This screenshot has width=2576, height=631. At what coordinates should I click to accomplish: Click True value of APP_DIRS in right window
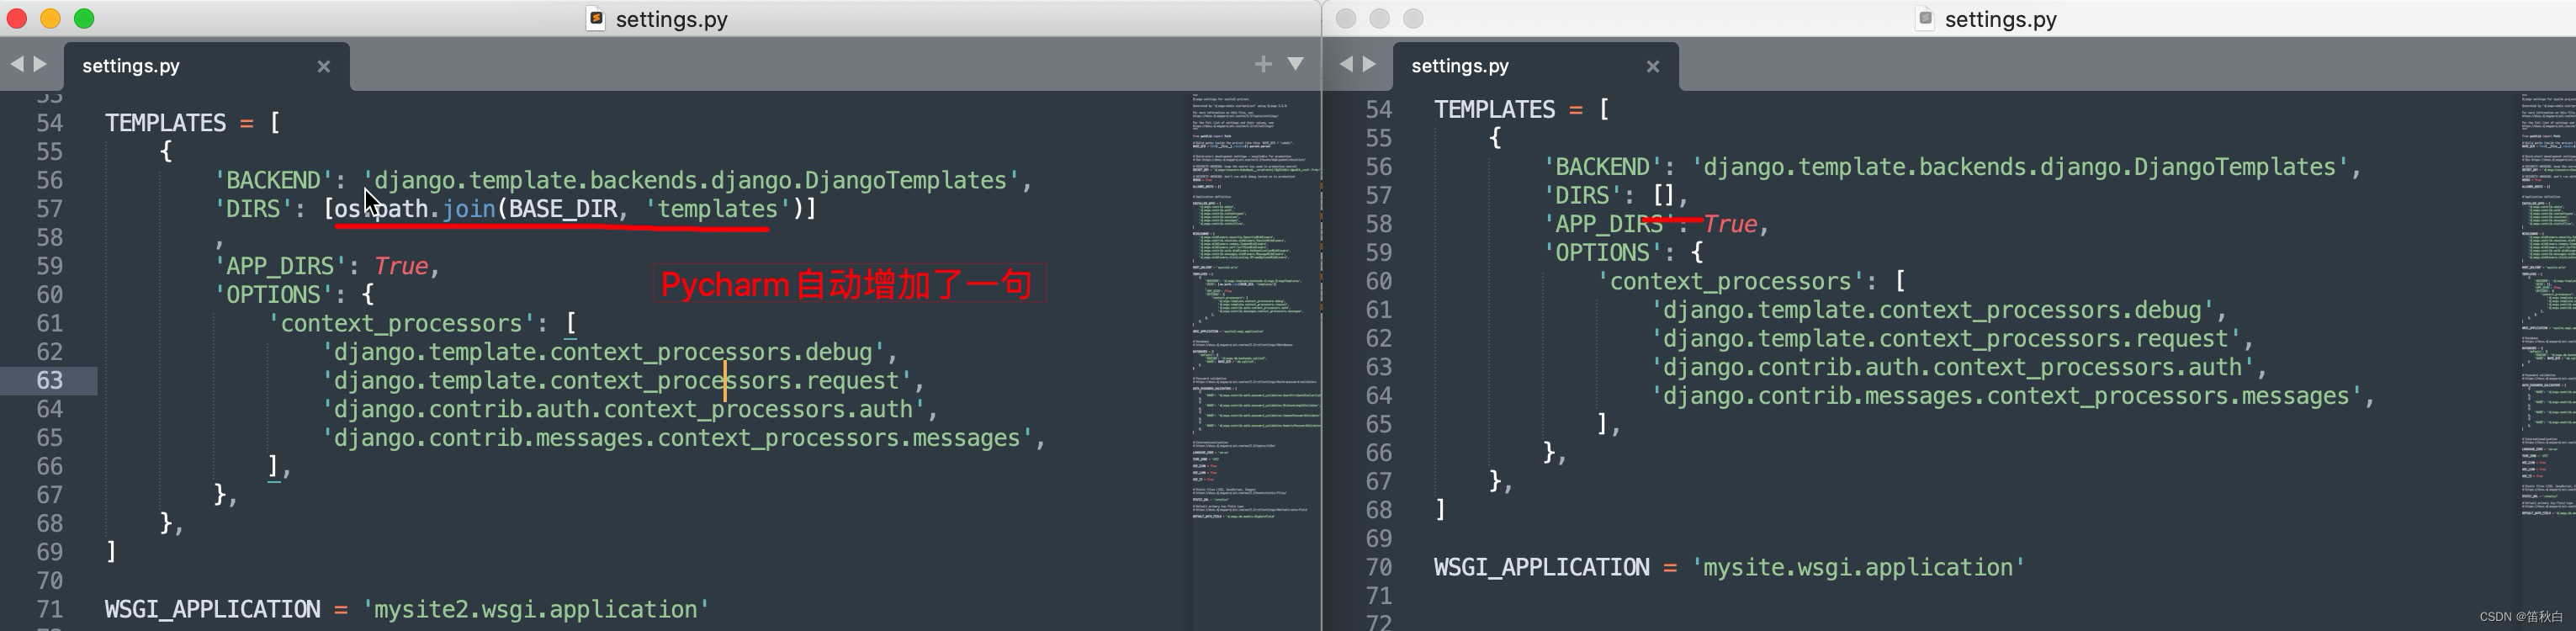1730,224
